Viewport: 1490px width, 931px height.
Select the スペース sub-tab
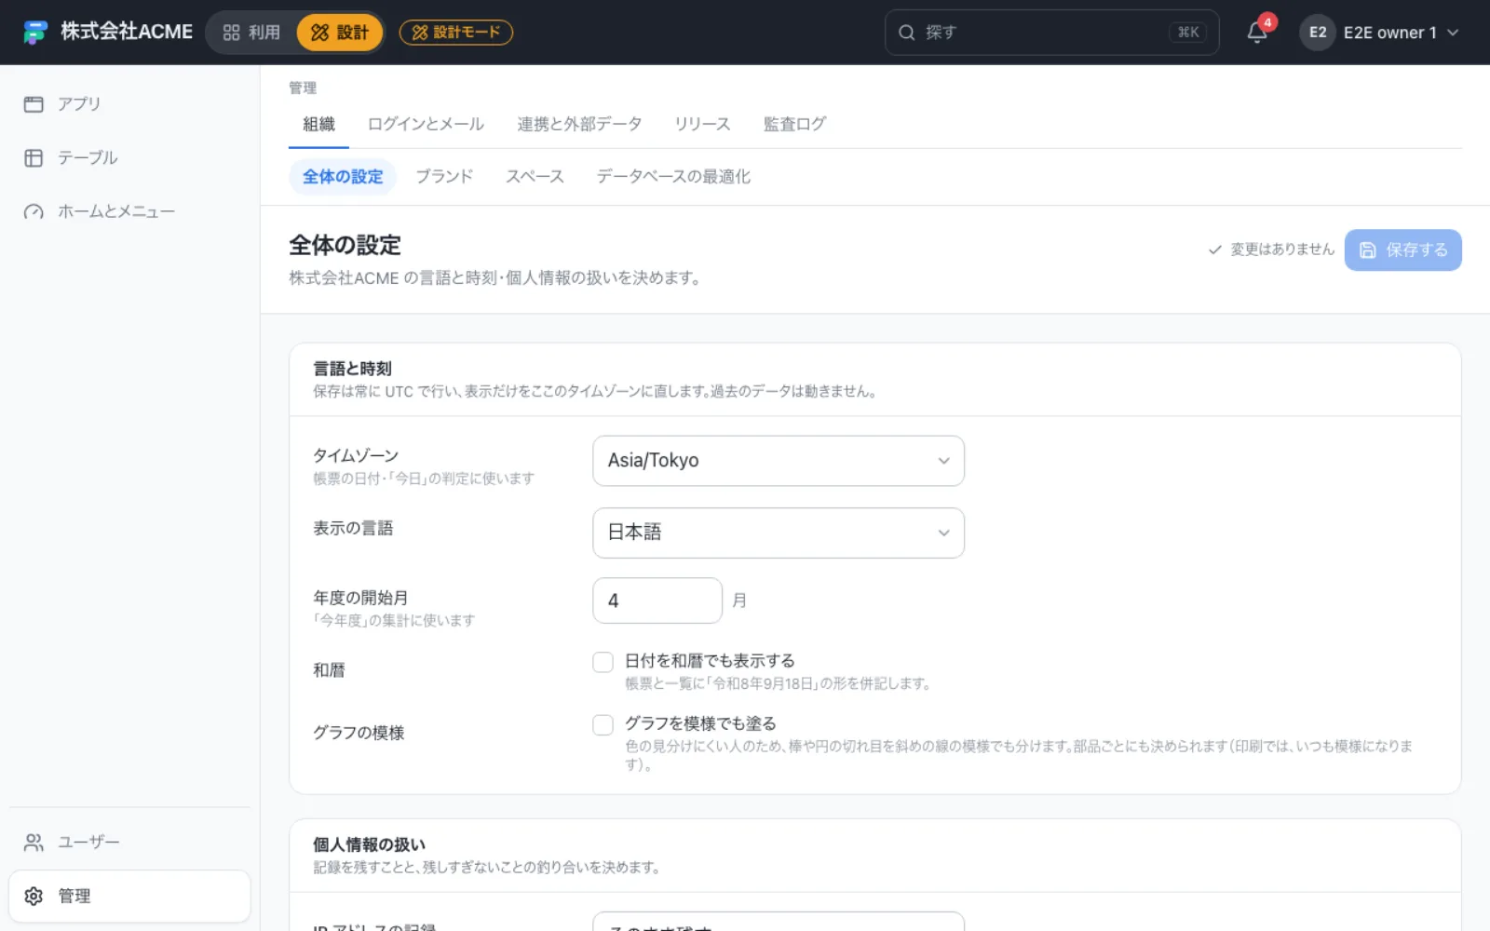(x=535, y=177)
